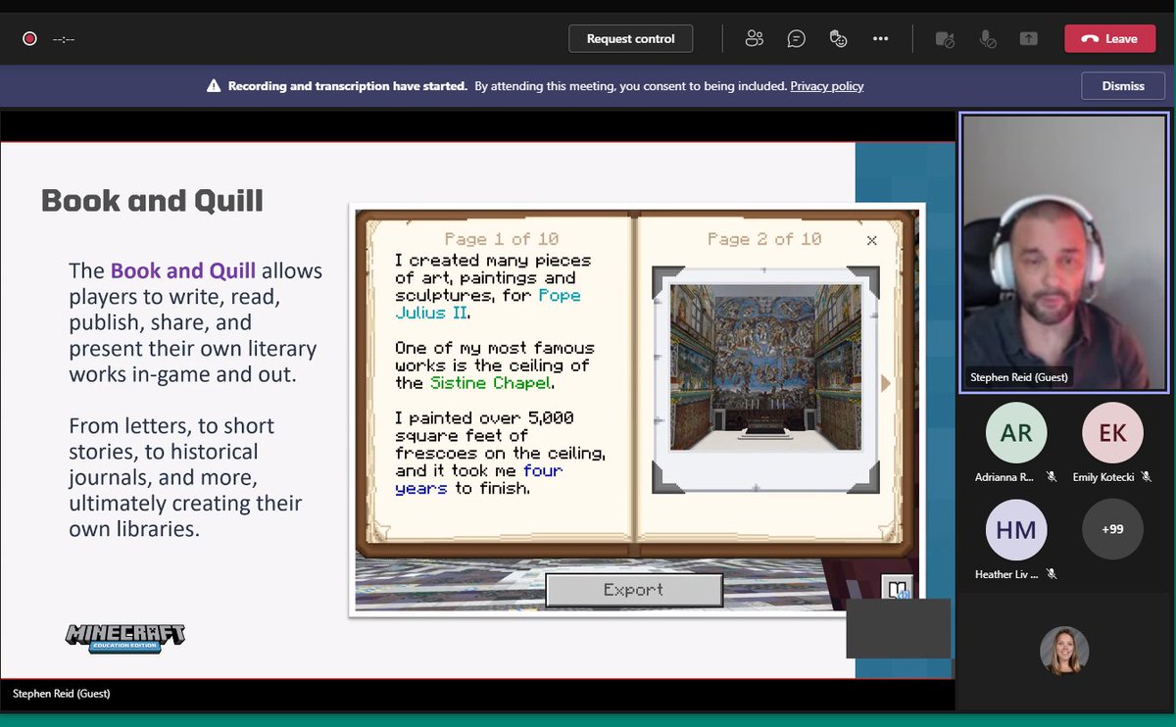Click the share content icon
Image resolution: width=1176 pixels, height=727 pixels.
pyautogui.click(x=1028, y=39)
